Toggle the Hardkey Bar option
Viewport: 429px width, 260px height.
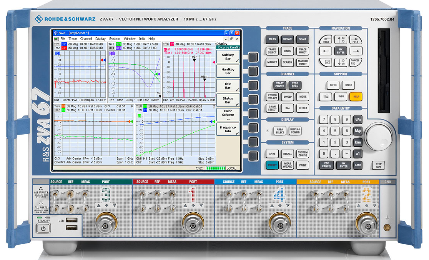point(228,72)
